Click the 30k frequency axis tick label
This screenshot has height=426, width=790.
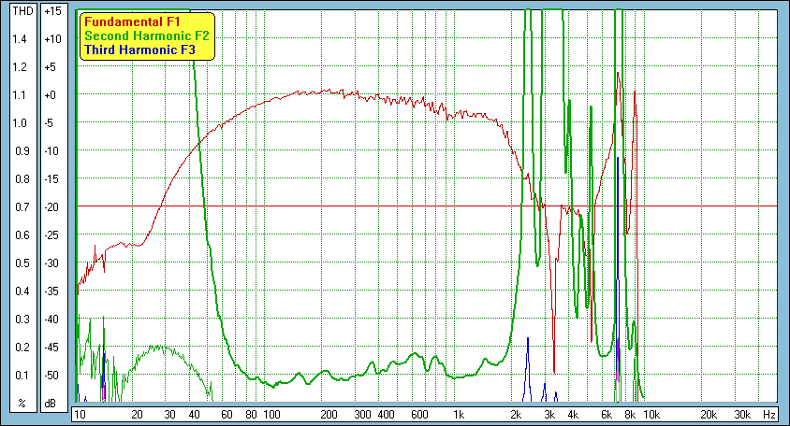point(741,414)
